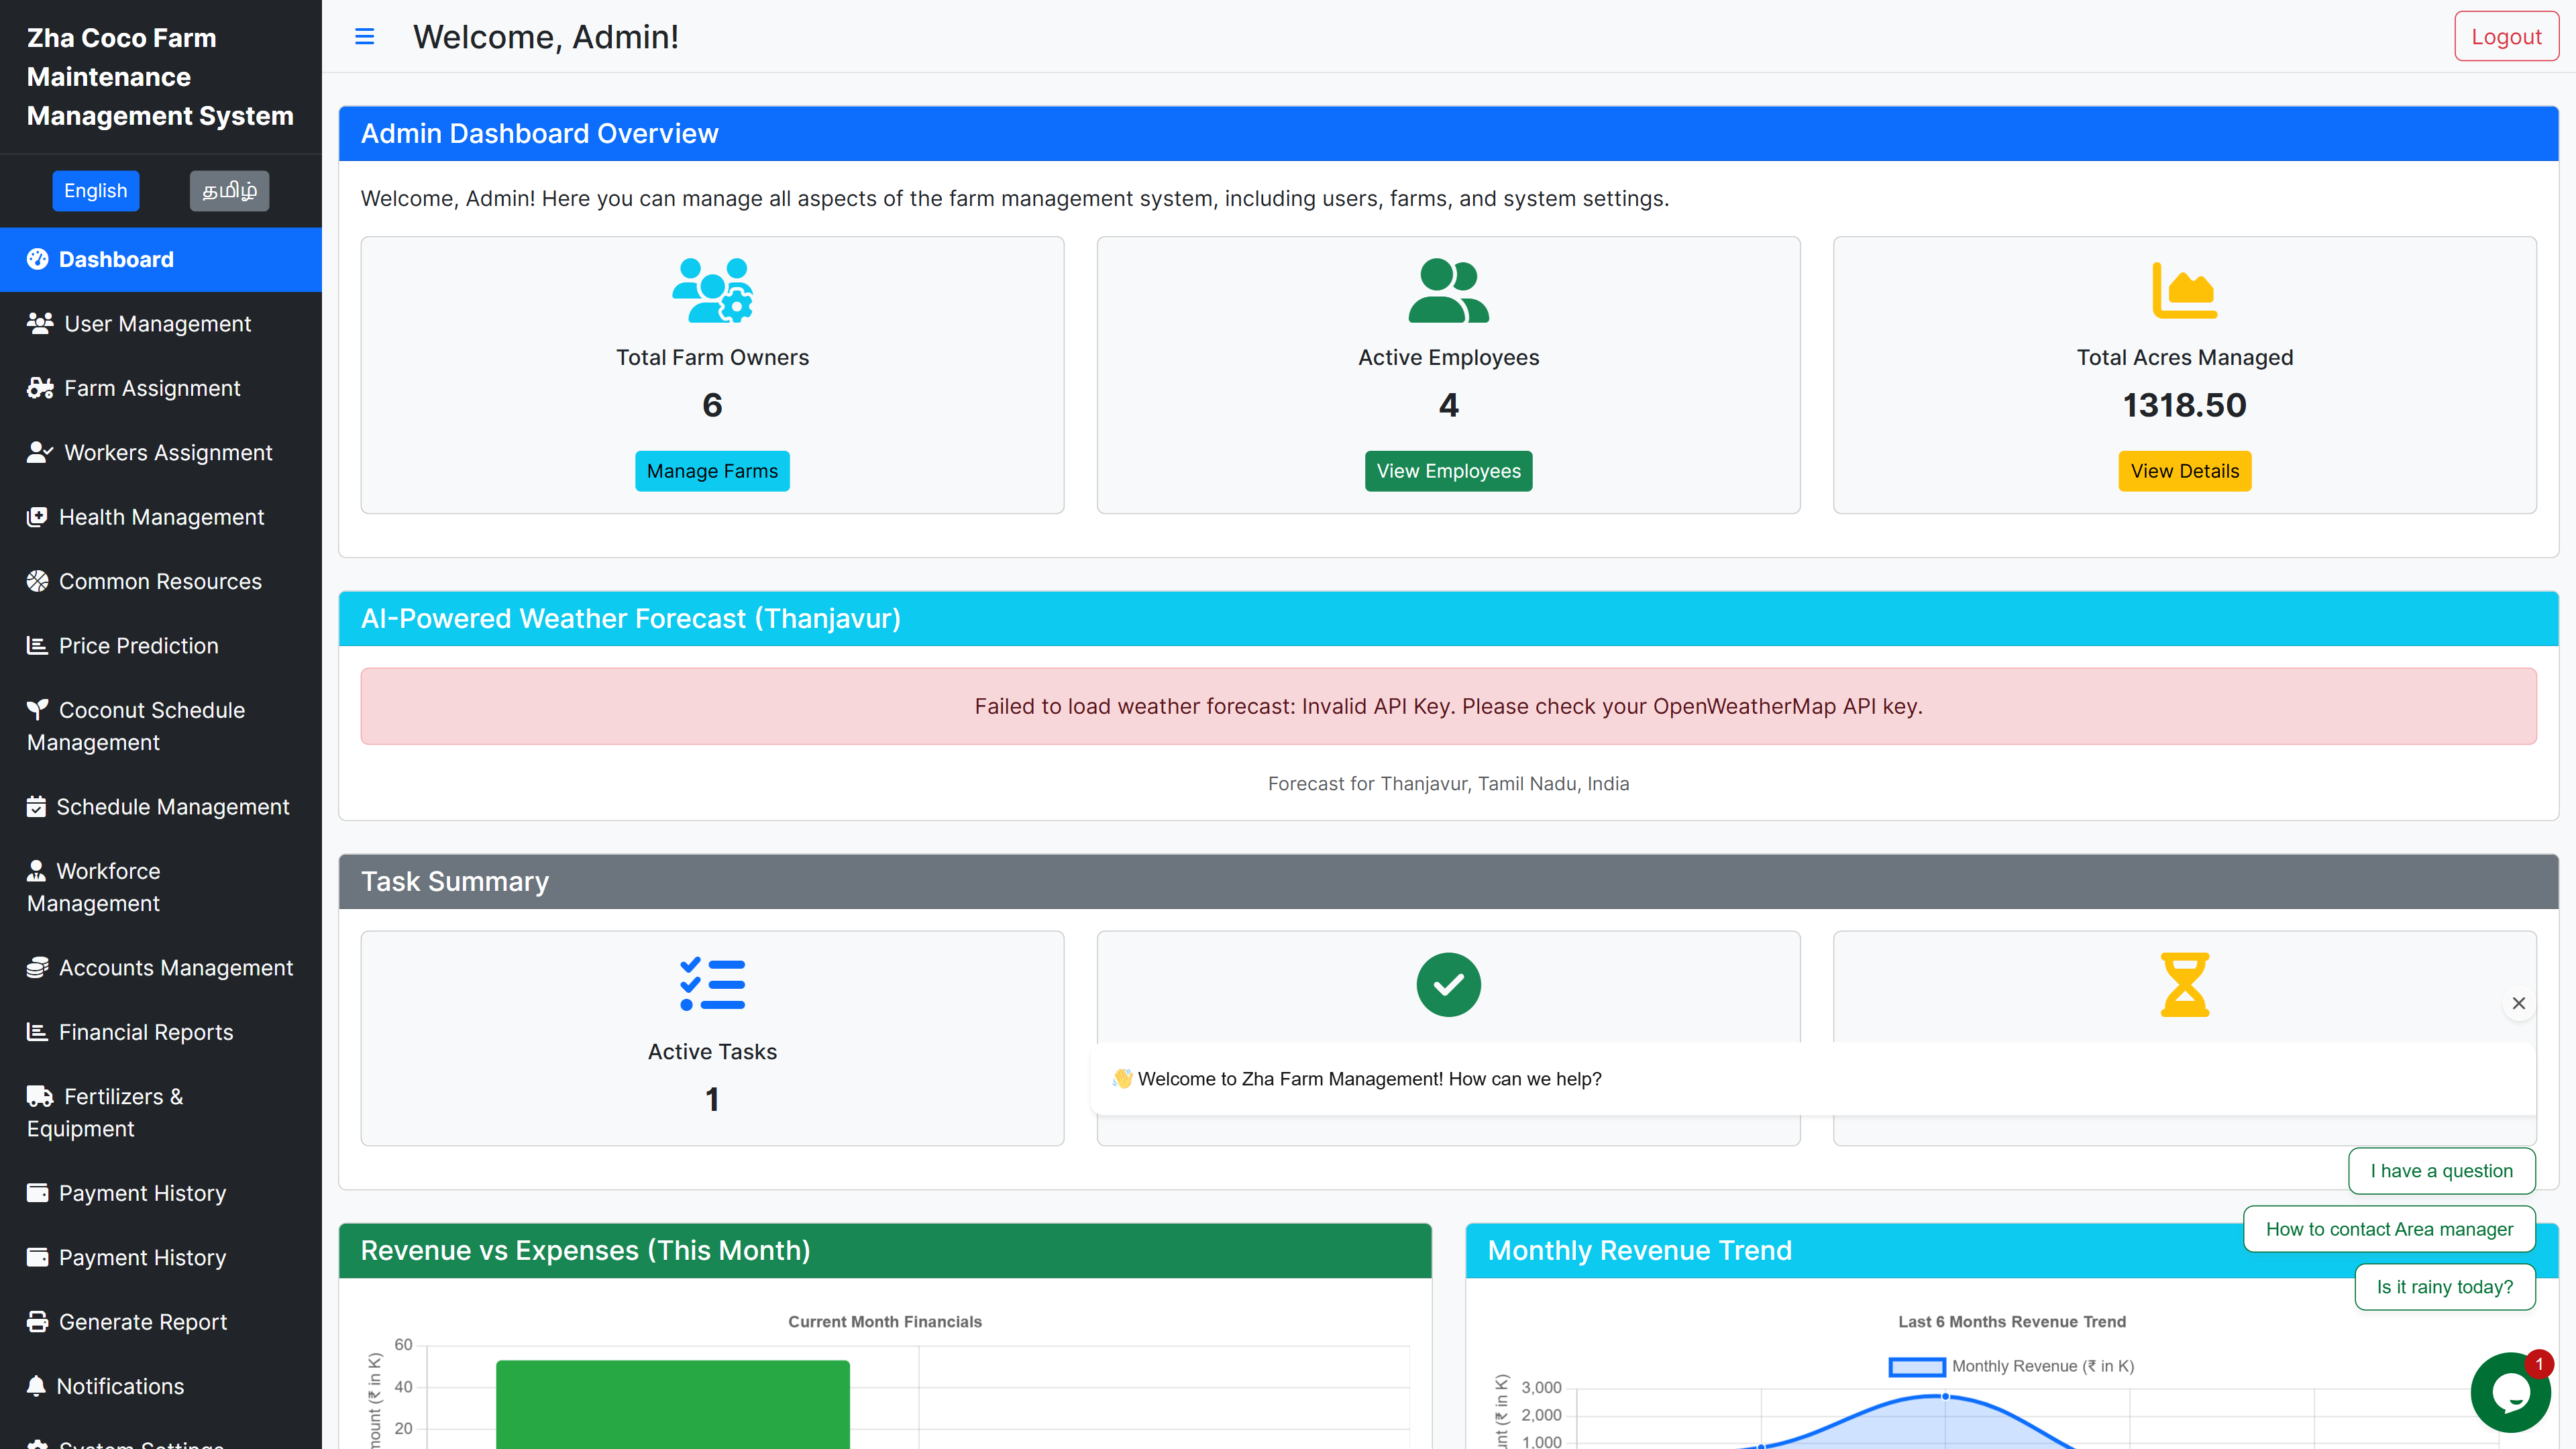Switch language to Tamil
The width and height of the screenshot is (2576, 1449).
[x=229, y=191]
